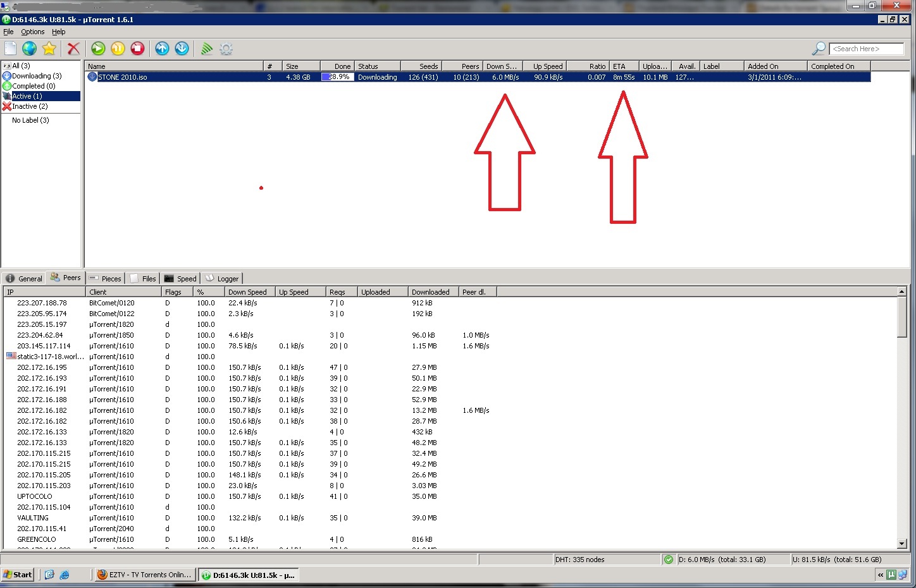916x588 pixels.
Task: Open the RSS downloader icon
Action: click(x=206, y=49)
